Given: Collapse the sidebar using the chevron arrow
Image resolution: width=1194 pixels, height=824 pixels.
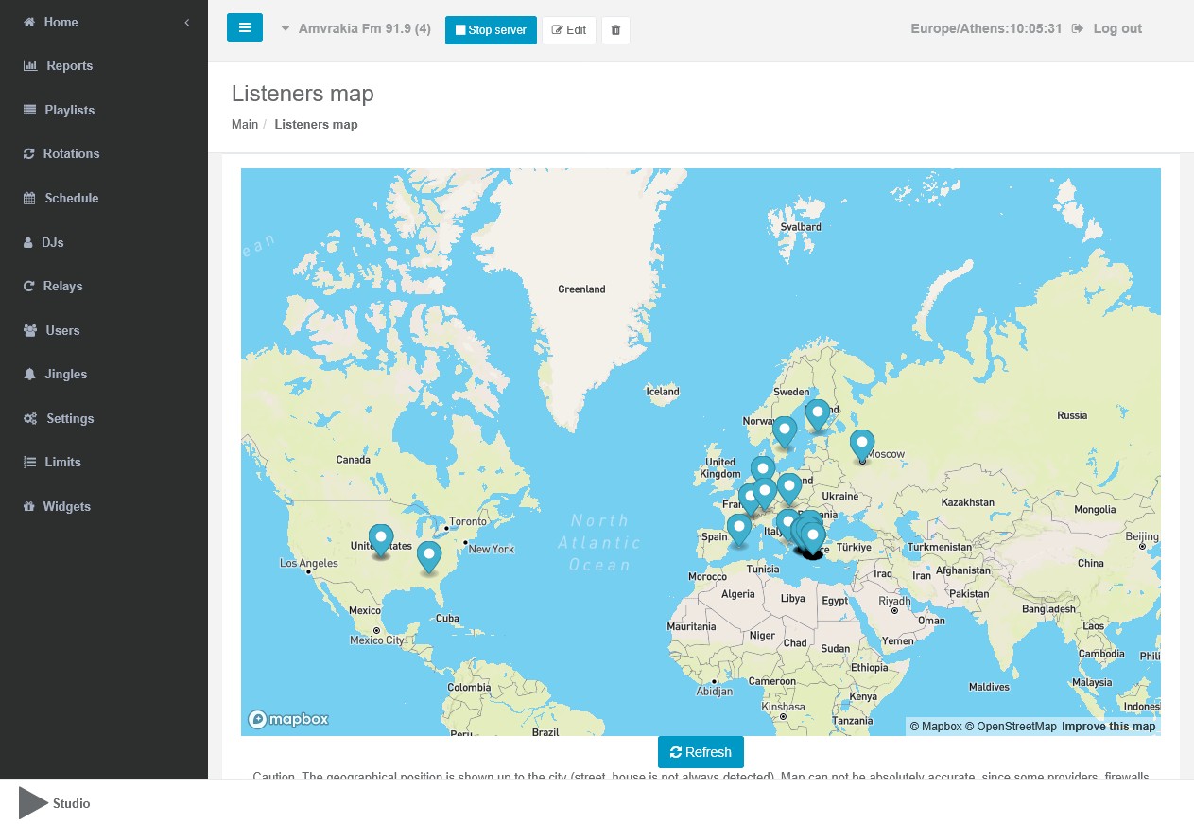Looking at the screenshot, I should (x=187, y=22).
